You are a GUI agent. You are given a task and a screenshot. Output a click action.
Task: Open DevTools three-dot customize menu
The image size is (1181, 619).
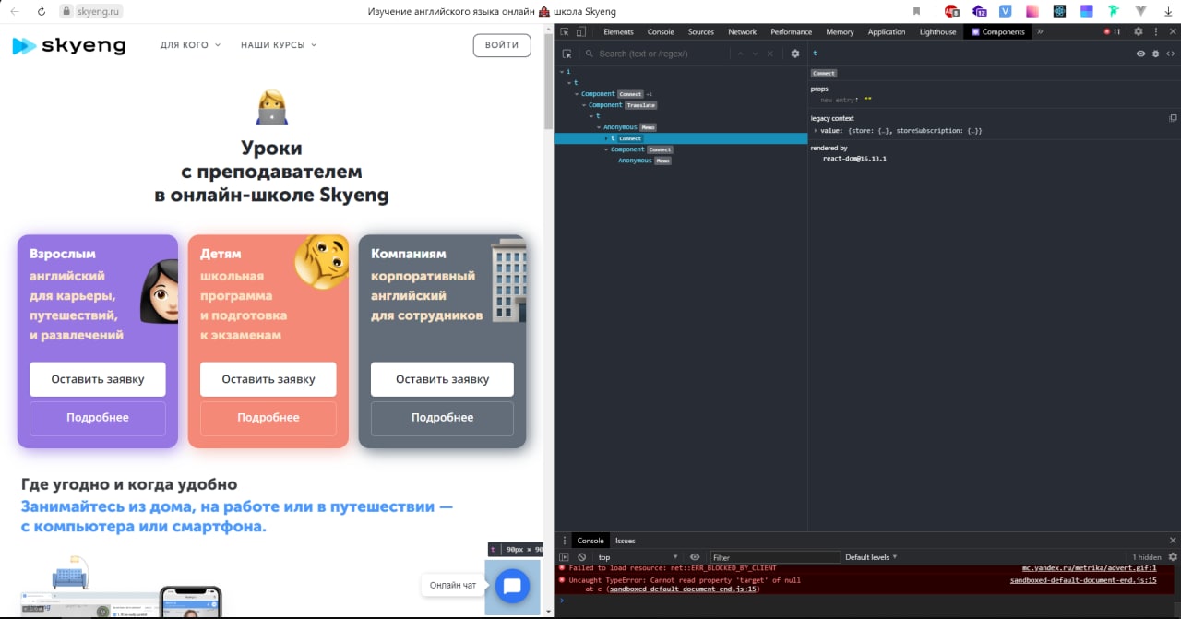[x=1155, y=31]
